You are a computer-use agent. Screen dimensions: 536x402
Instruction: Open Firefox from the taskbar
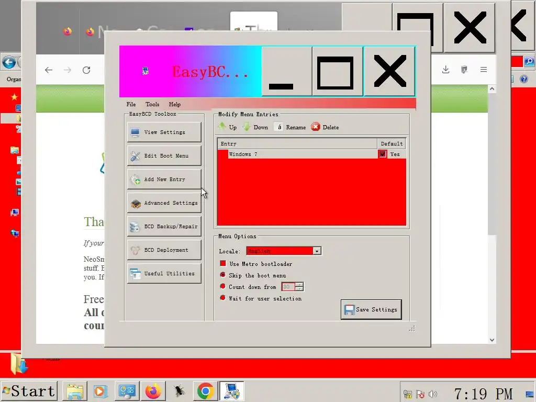[153, 392]
